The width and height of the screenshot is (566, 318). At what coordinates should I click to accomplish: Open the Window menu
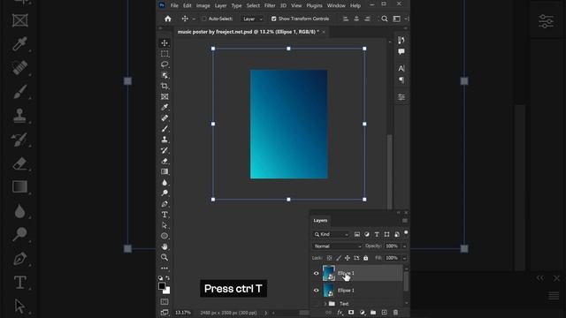(336, 5)
